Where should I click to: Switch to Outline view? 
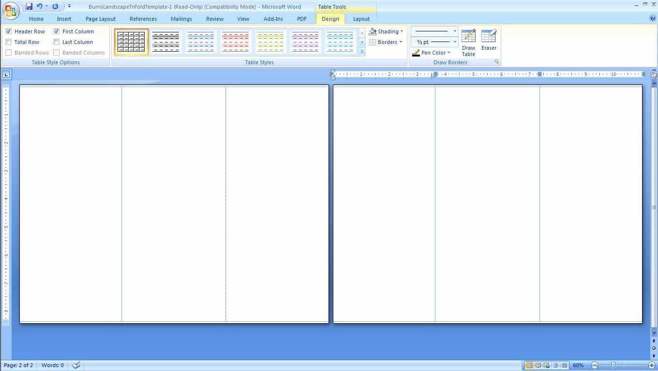(555, 365)
